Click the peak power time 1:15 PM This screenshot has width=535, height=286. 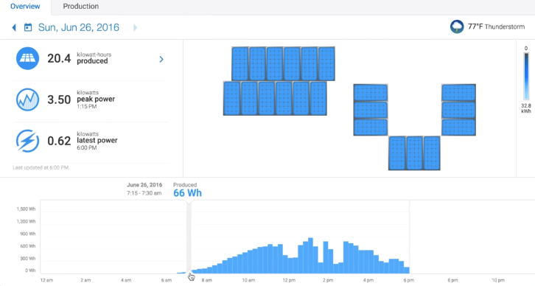(x=87, y=106)
